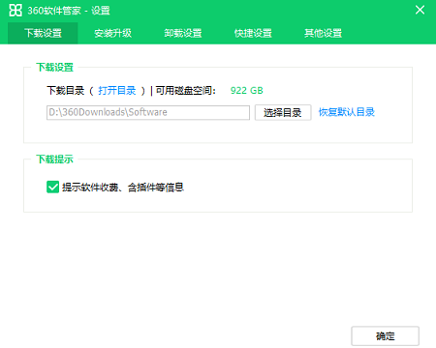Click the 可用磁盘空间 label
436x348 pixels.
coord(185,91)
